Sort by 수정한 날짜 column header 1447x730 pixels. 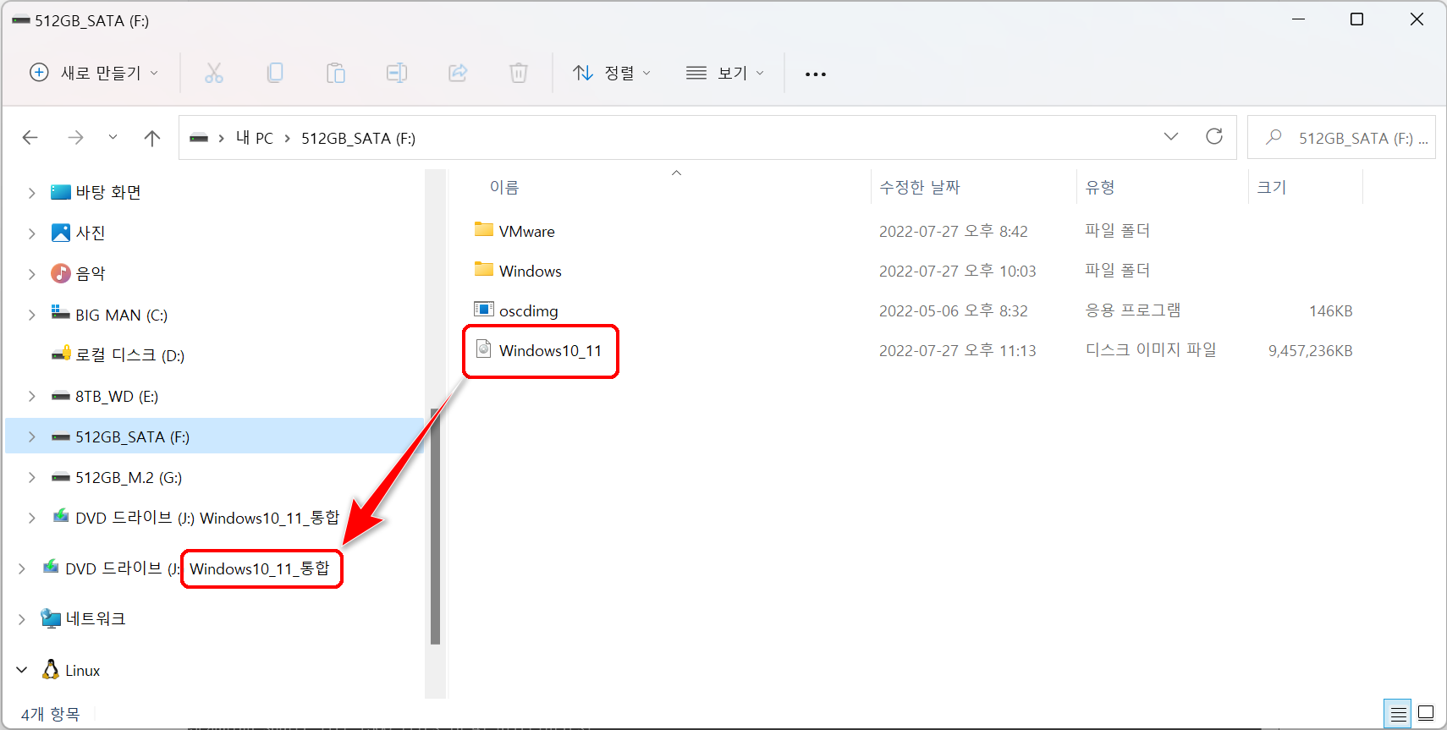(920, 187)
